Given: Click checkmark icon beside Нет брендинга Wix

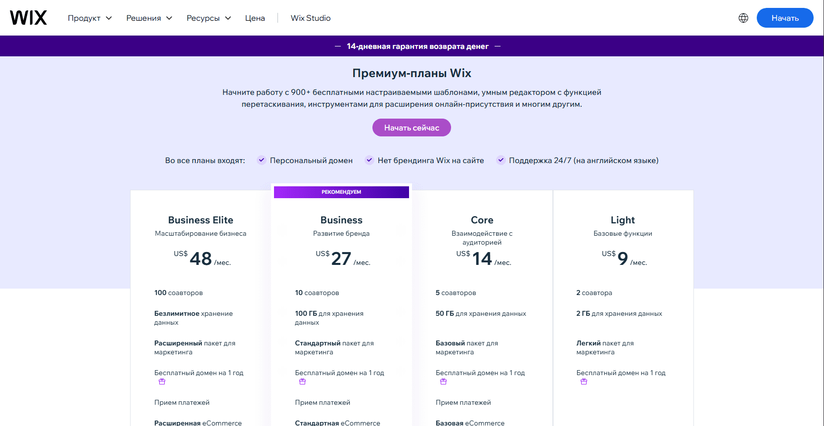Looking at the screenshot, I should 369,160.
